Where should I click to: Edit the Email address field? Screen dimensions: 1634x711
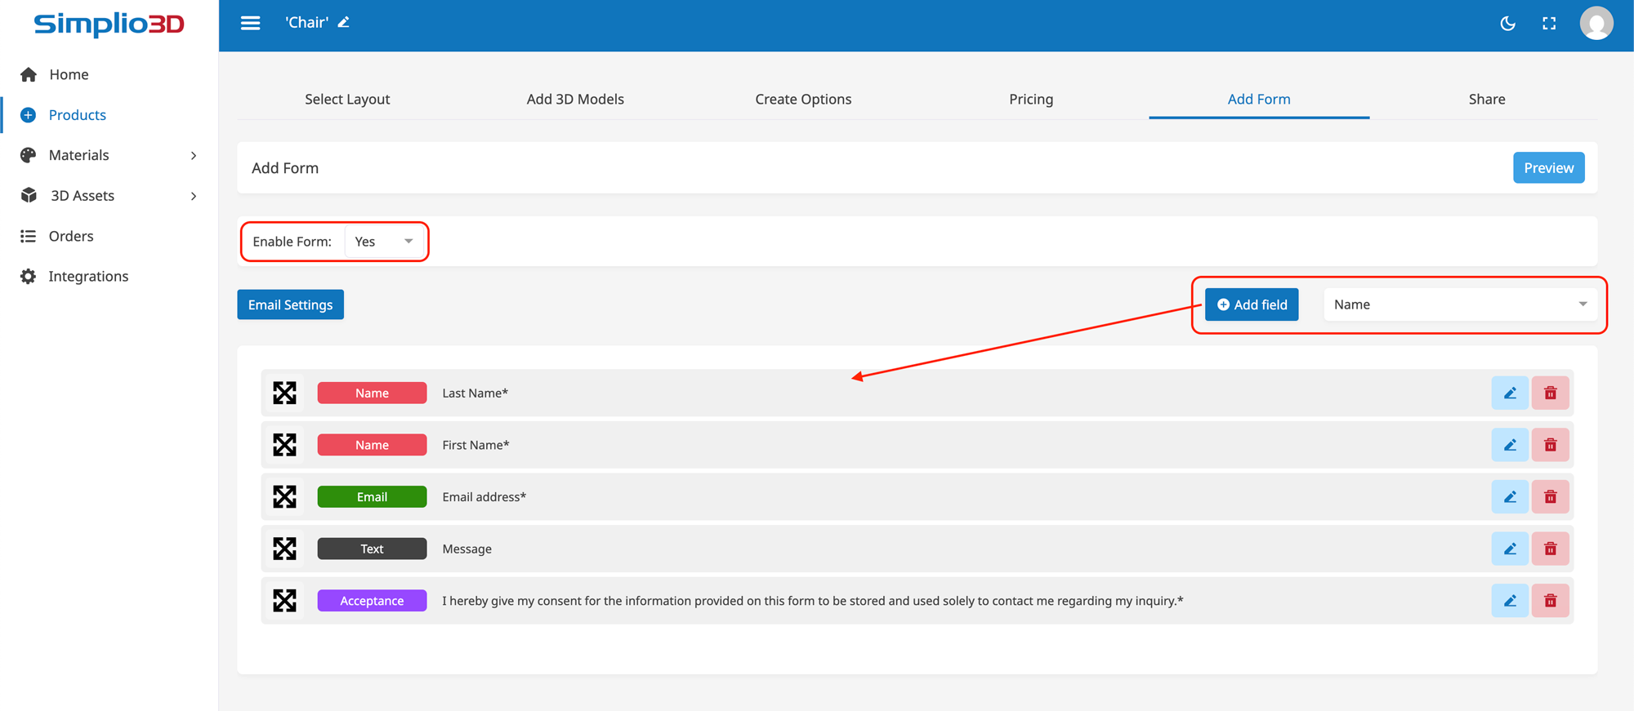tap(1509, 497)
